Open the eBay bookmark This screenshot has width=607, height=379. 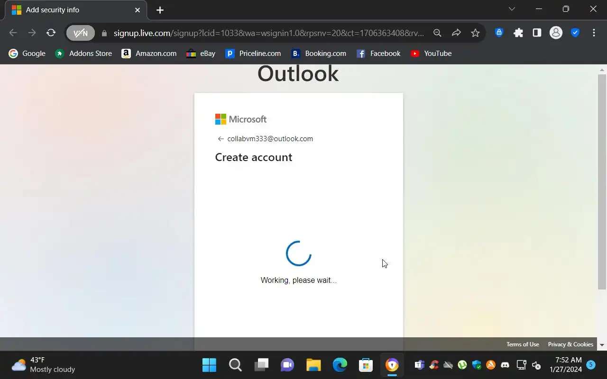(x=201, y=54)
